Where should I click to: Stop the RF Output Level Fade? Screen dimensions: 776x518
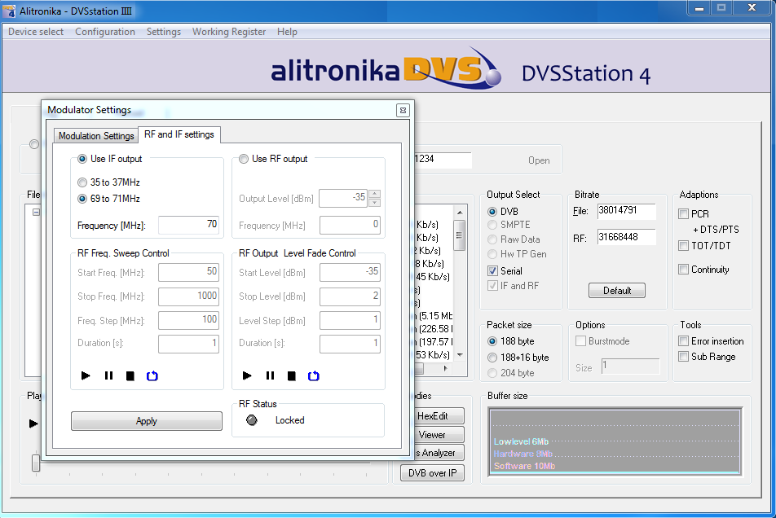click(291, 375)
